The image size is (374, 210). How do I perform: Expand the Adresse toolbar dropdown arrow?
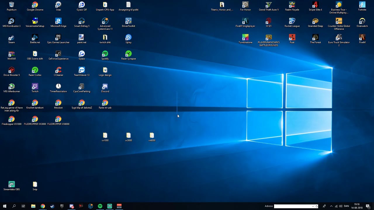(313, 206)
